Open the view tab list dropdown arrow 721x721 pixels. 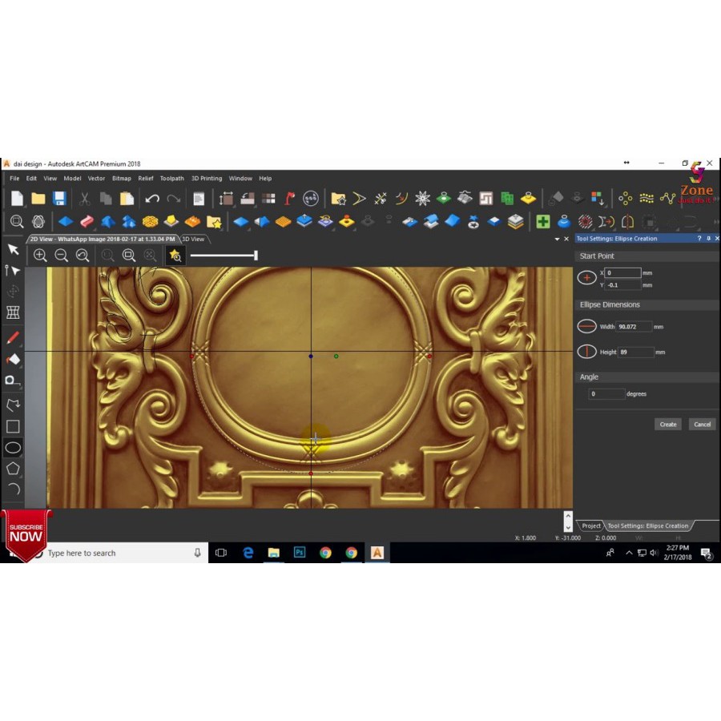click(558, 239)
